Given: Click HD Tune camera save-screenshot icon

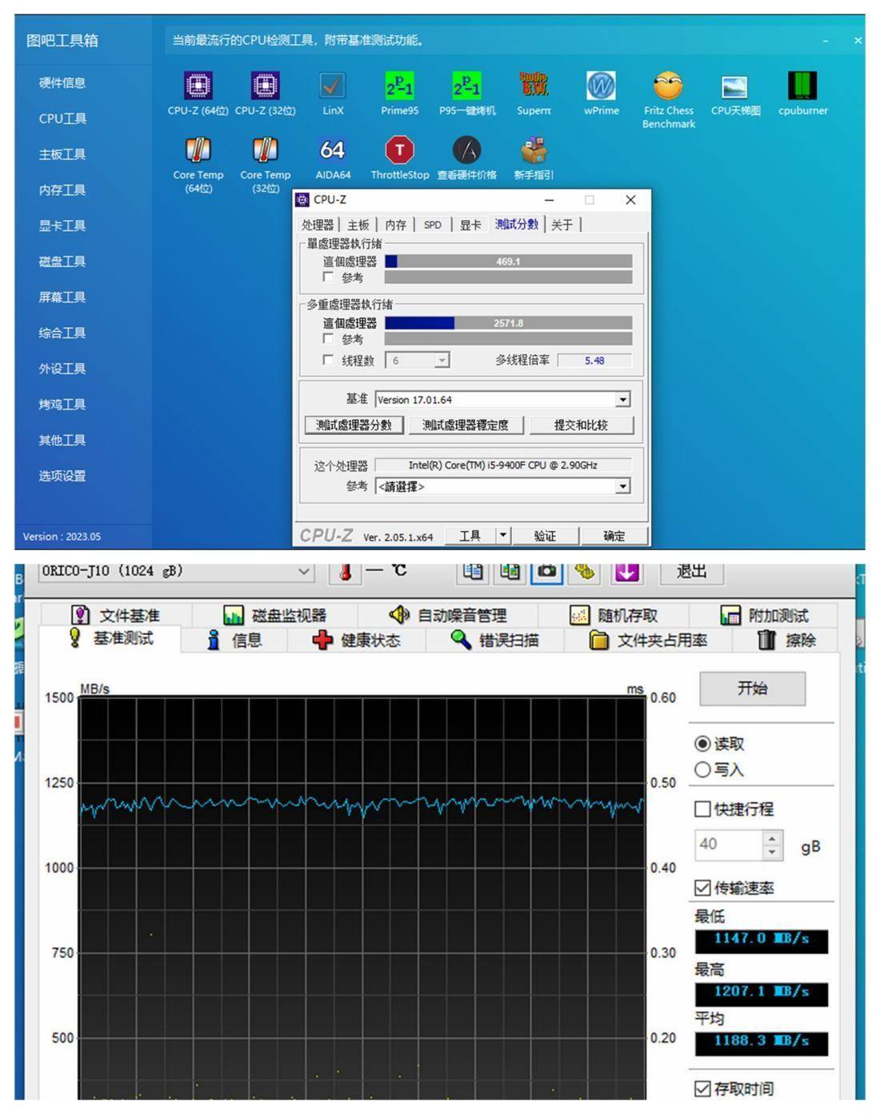Looking at the screenshot, I should tap(547, 571).
